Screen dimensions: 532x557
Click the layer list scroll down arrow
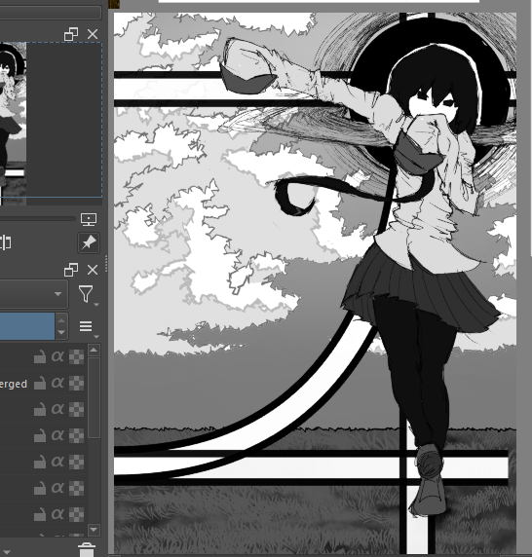click(94, 530)
